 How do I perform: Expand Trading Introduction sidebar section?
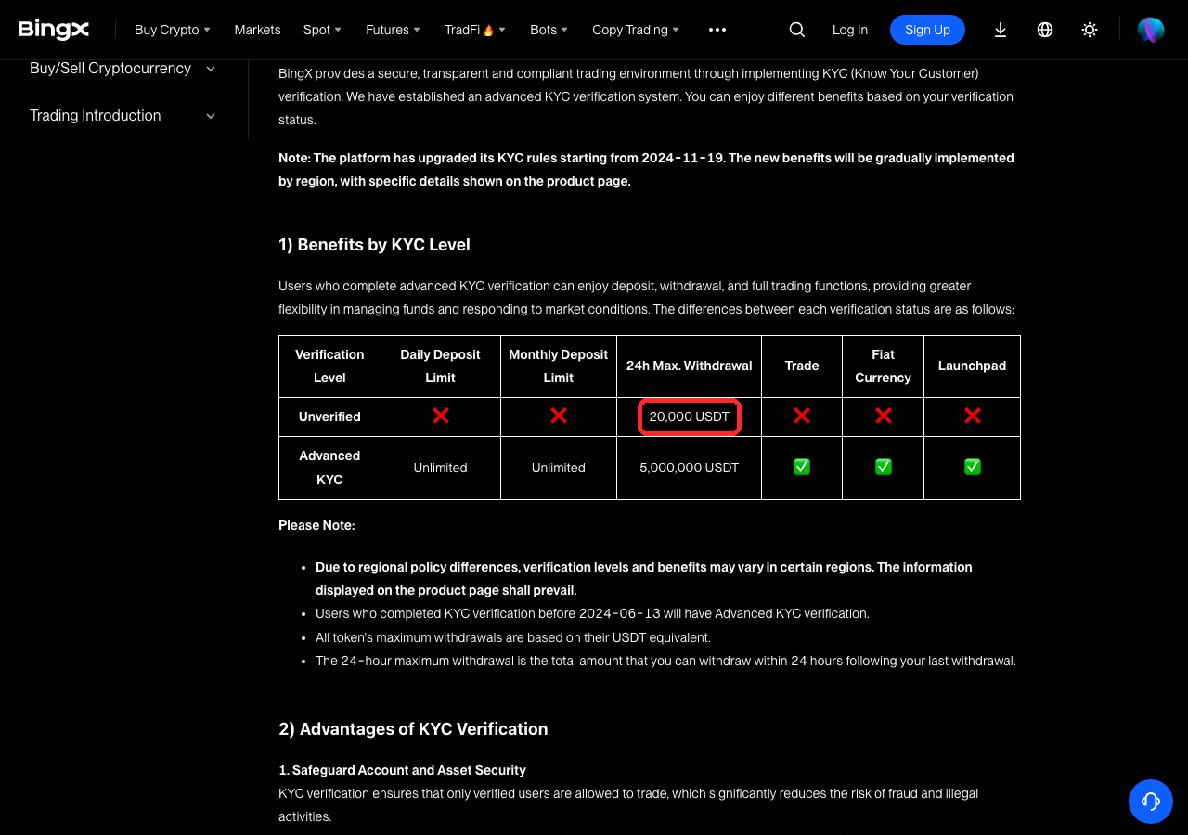pyautogui.click(x=123, y=116)
